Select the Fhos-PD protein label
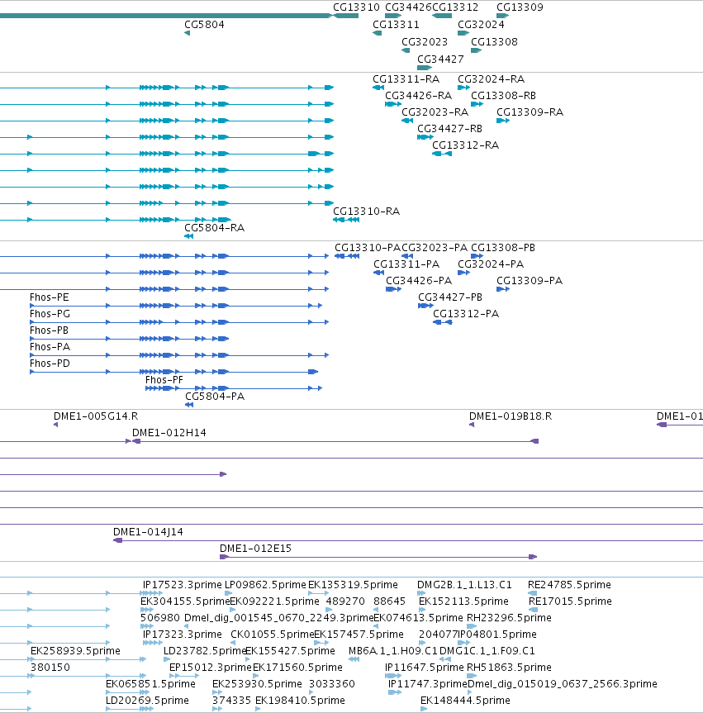The height and width of the screenshot is (713, 703). (x=50, y=364)
